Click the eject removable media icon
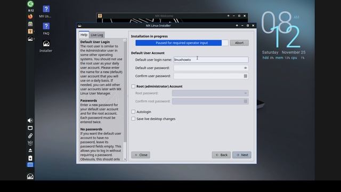The image size is (341, 192). (x=30, y=150)
